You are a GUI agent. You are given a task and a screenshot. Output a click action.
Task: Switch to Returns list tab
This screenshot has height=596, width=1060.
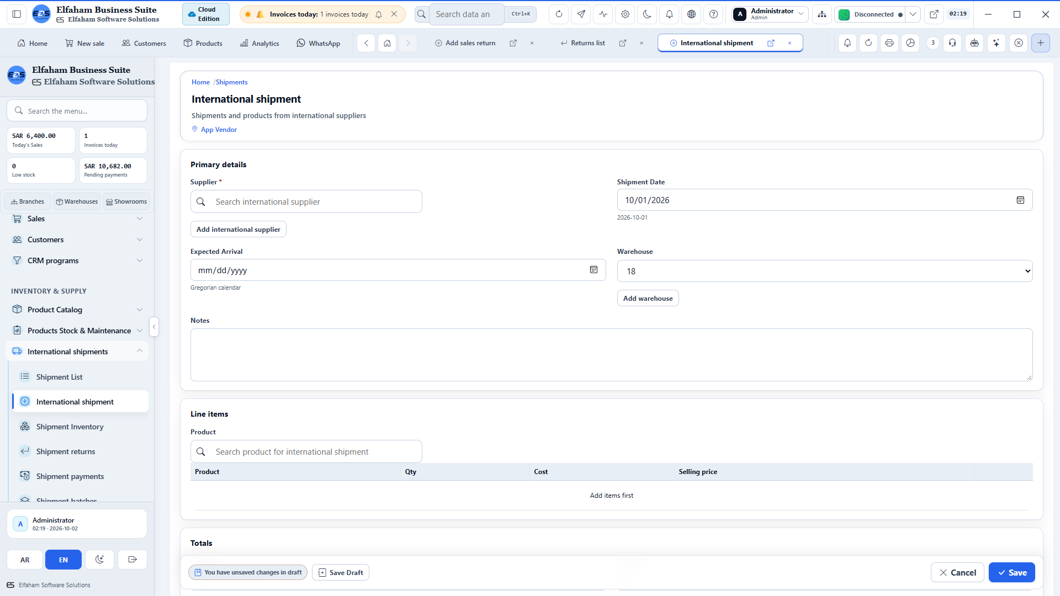coord(583,43)
